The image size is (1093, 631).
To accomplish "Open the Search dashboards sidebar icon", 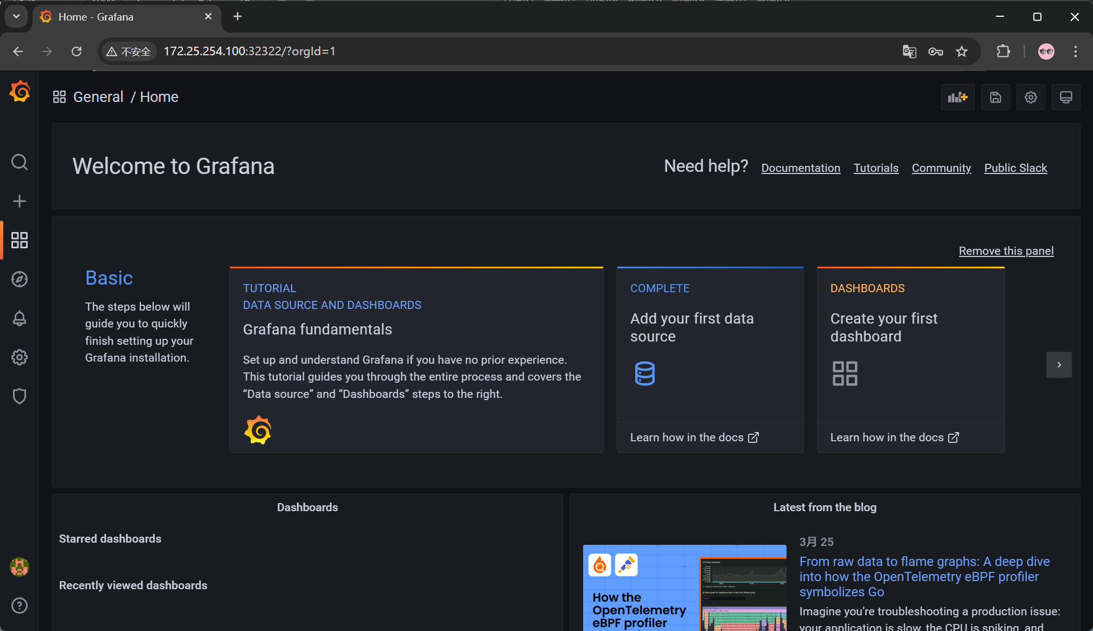I will 20,162.
